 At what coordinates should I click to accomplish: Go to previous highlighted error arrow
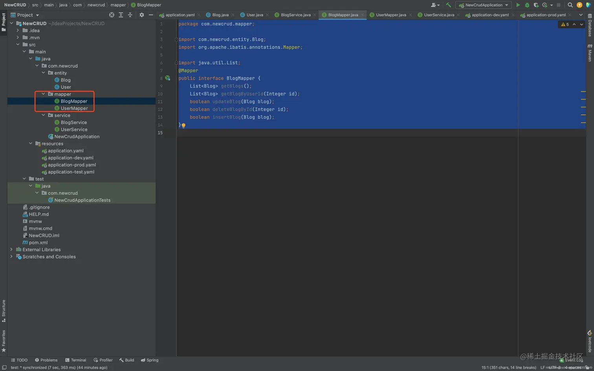click(x=574, y=24)
